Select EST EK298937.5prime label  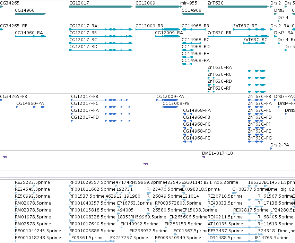coord(148,231)
